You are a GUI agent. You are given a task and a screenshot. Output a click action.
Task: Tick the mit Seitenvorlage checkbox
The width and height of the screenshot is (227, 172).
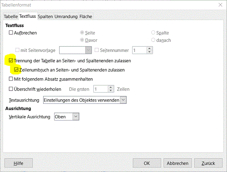tap(17, 50)
